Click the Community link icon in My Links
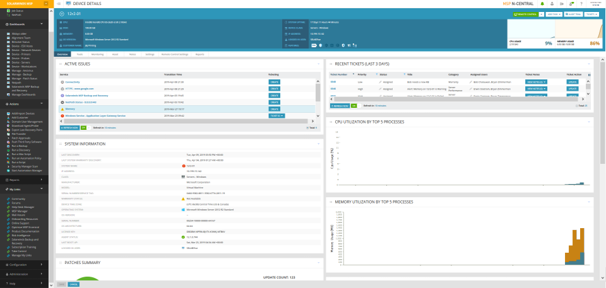This screenshot has height=288, width=606. point(8,199)
